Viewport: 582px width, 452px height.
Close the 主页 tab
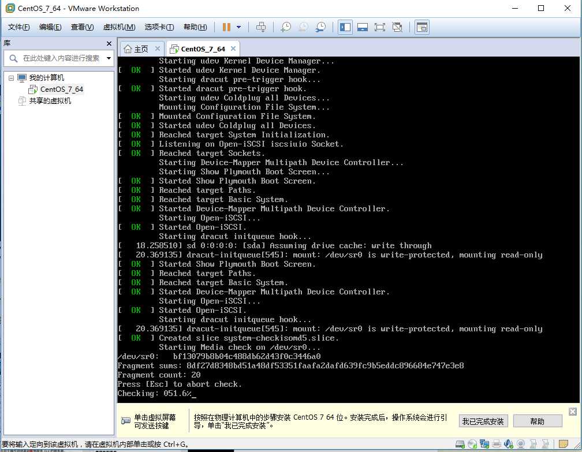[158, 48]
